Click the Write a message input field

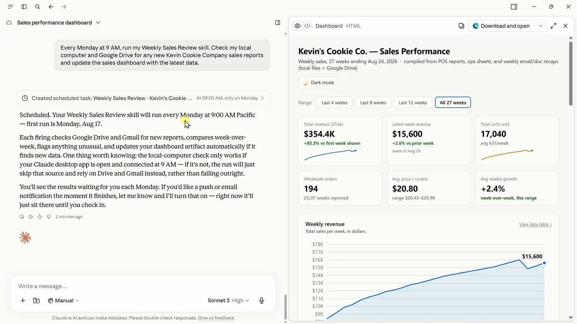point(143,287)
